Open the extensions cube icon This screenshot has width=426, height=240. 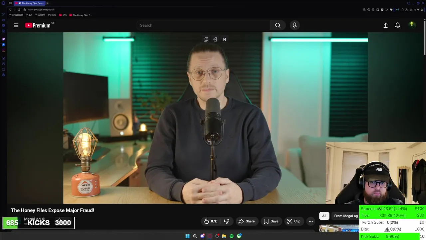click(x=402, y=10)
